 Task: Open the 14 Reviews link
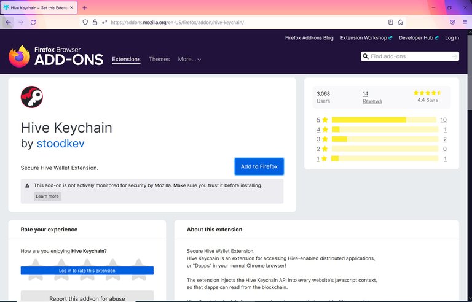click(x=372, y=97)
